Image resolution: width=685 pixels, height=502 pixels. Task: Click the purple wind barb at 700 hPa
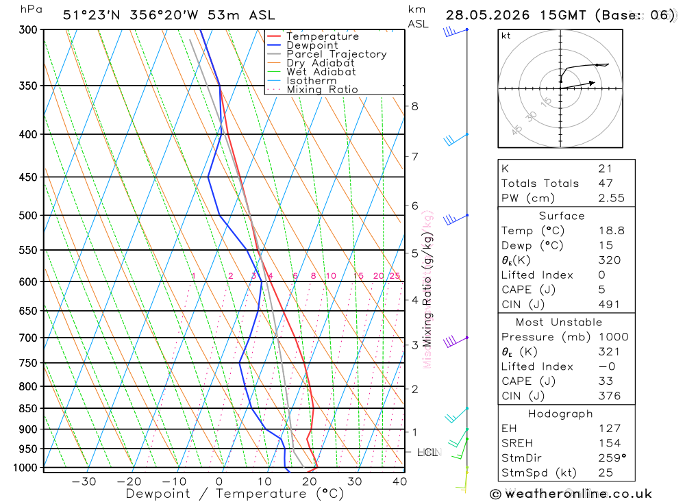click(456, 342)
